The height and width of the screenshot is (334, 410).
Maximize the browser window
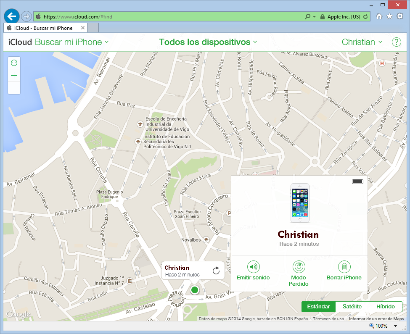click(383, 5)
